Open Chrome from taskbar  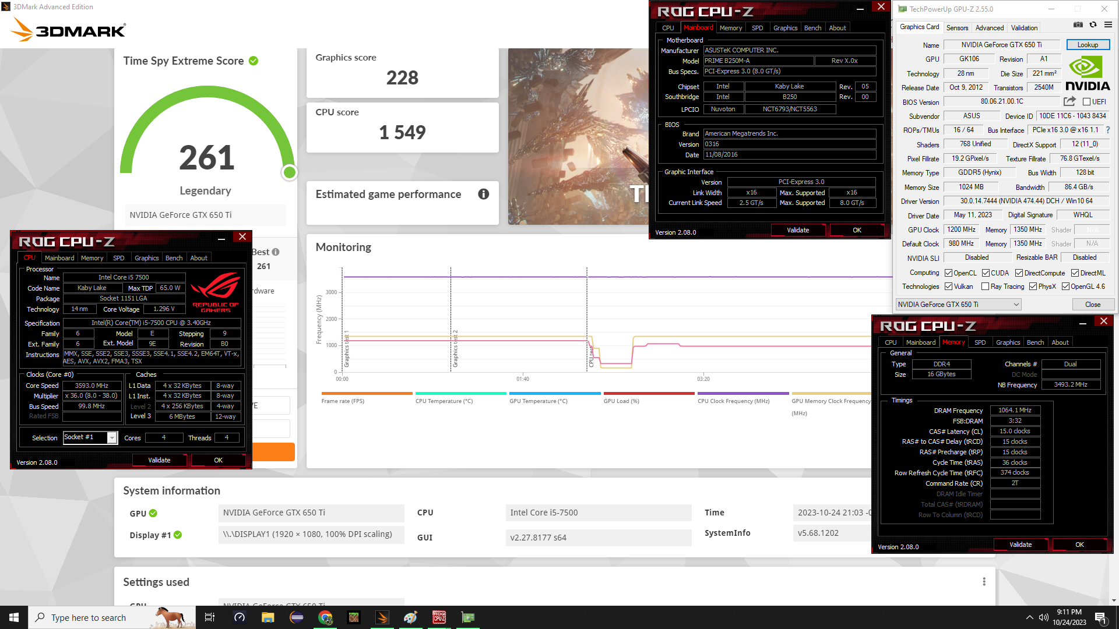325,617
